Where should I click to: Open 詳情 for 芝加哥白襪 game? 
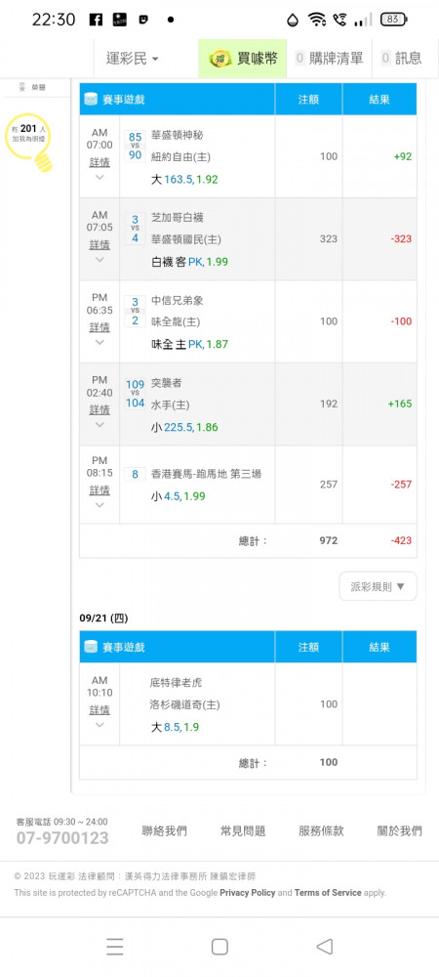(100, 244)
